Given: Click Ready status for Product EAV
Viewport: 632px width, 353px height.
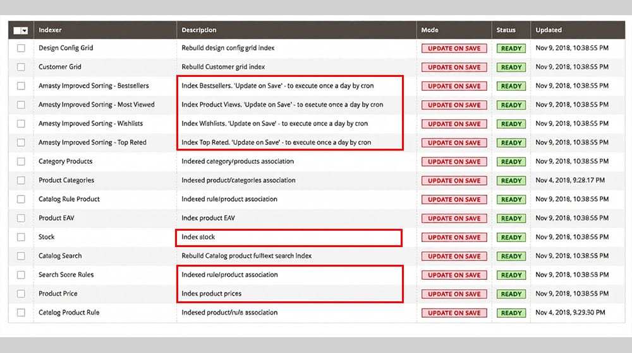Looking at the screenshot, I should click(x=511, y=218).
